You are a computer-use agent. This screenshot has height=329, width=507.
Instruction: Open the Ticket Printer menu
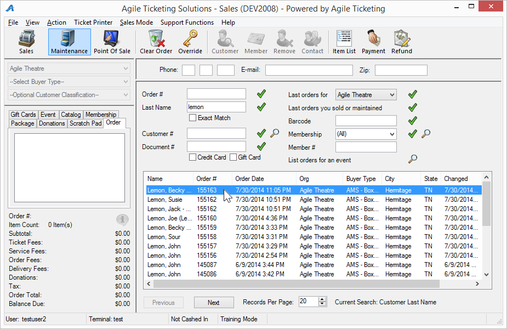(x=93, y=22)
